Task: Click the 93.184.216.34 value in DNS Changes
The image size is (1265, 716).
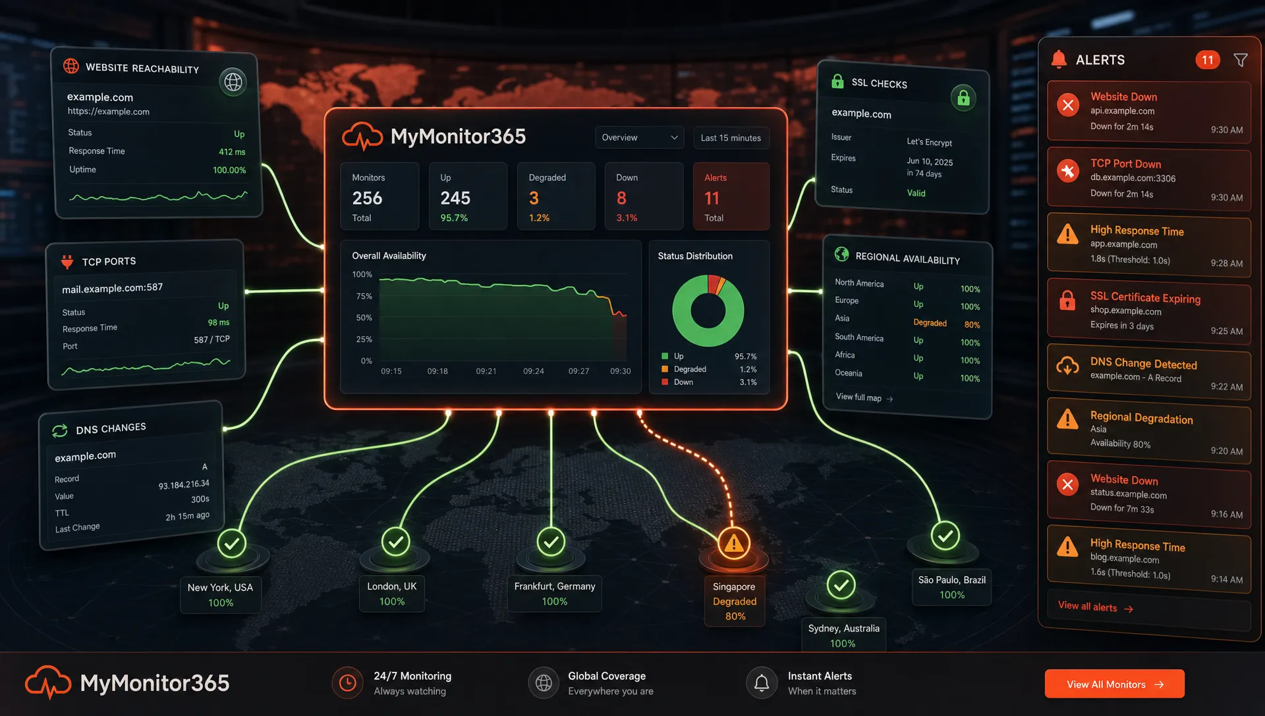Action: tap(184, 484)
